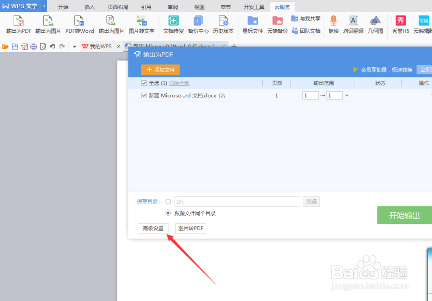Expand the WPS 文字 application menu arrow
Screen dimensions: 432x301
pos(44,6)
